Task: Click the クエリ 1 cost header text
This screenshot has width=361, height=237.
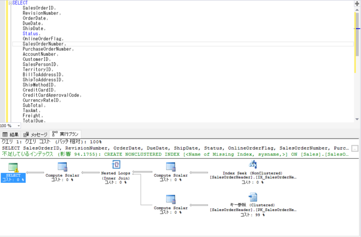Action: (51, 142)
